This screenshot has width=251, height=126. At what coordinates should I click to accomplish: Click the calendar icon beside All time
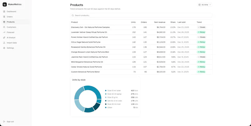click(x=200, y=5)
